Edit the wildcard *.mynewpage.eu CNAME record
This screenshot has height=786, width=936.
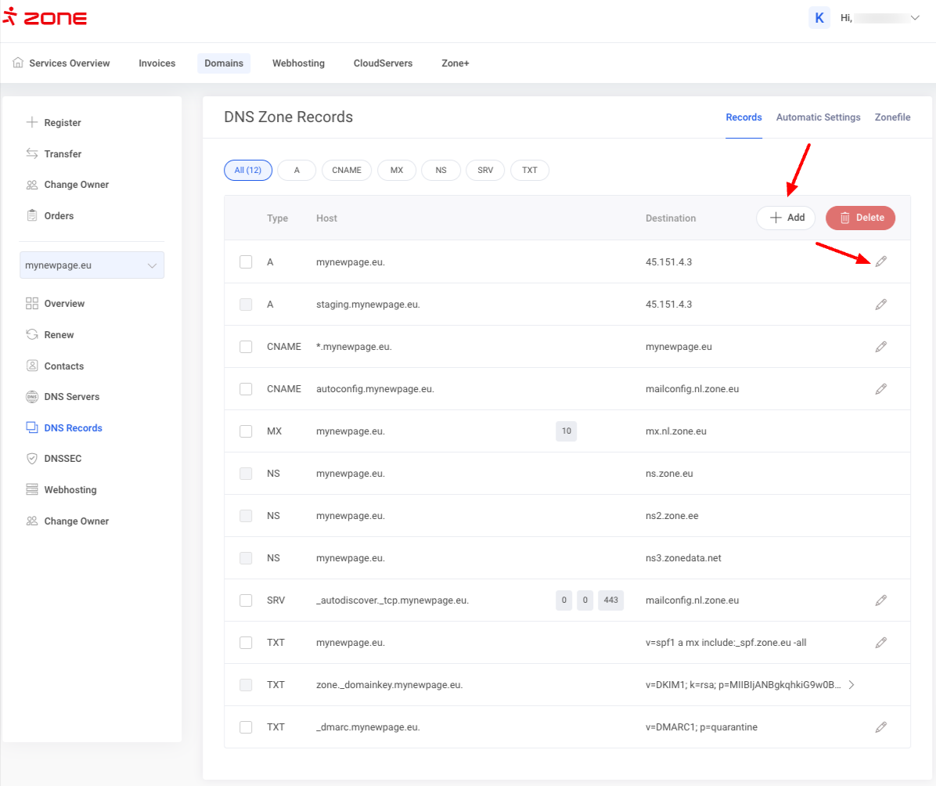click(880, 346)
